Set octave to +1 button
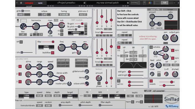Image resolution: width=195 pixels, height=109 pixels. pos(49,15)
